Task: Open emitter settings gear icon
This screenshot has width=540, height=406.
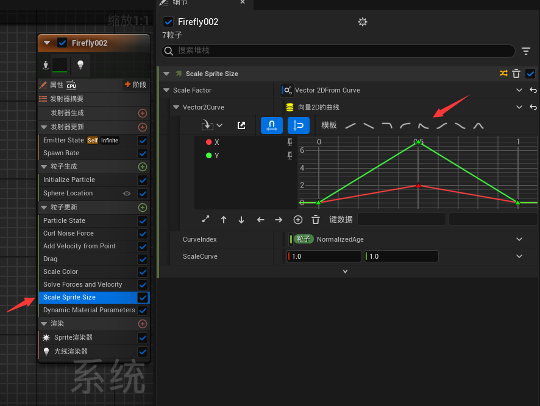Action: 362,22
